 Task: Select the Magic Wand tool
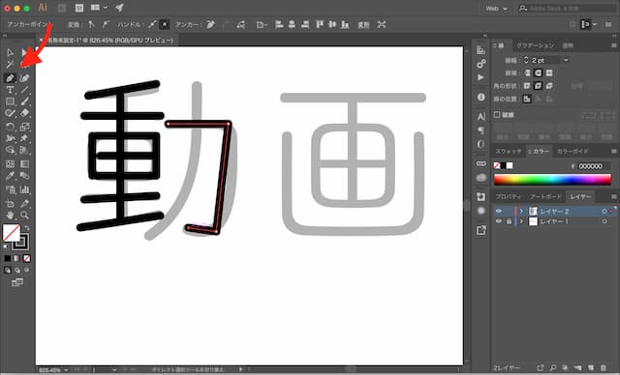(10, 65)
